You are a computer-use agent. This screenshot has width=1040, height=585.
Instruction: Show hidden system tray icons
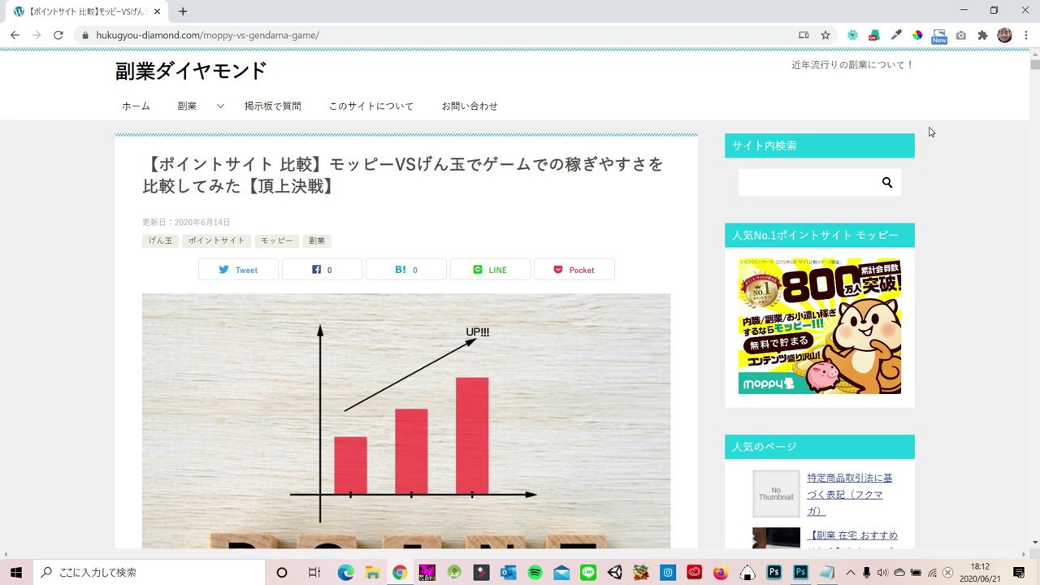851,572
